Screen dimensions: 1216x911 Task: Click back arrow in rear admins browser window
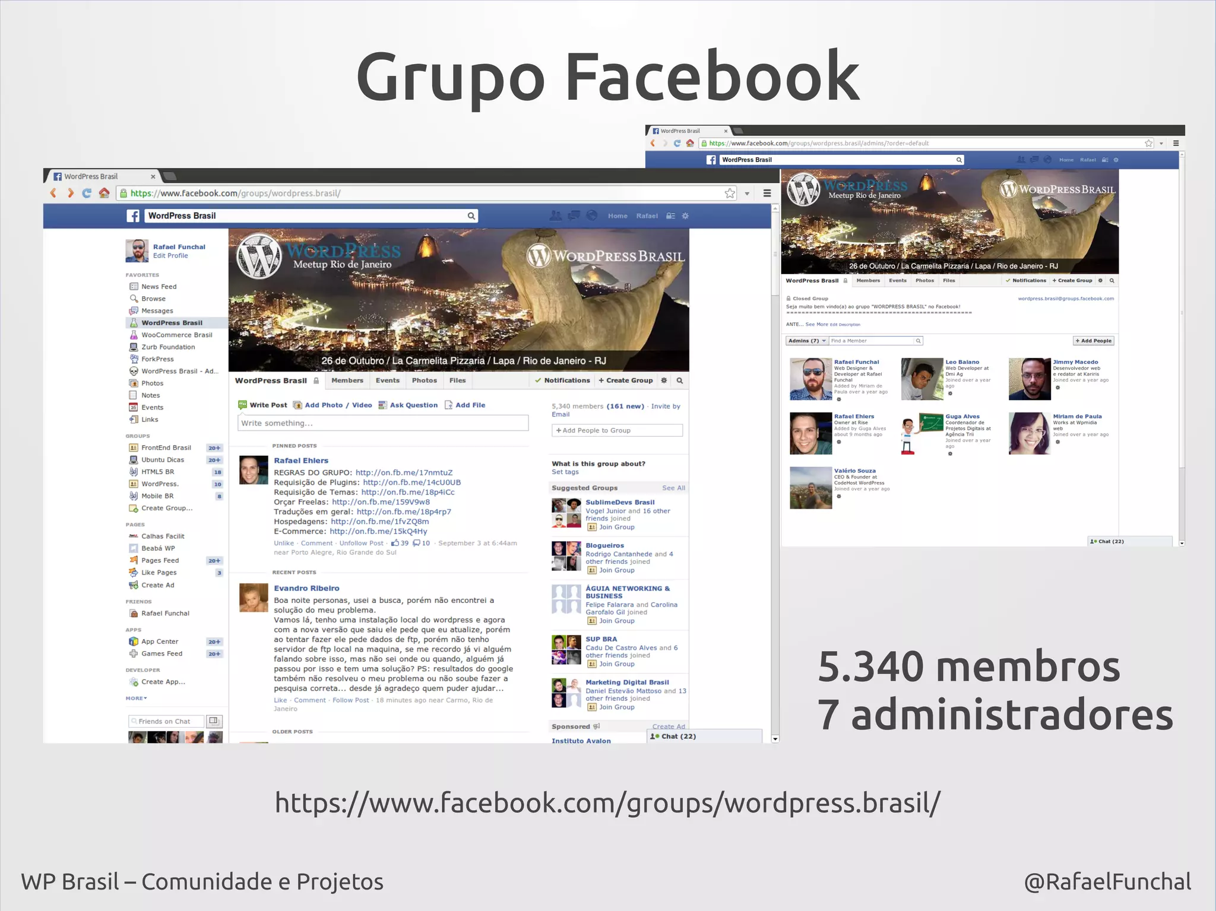point(653,143)
